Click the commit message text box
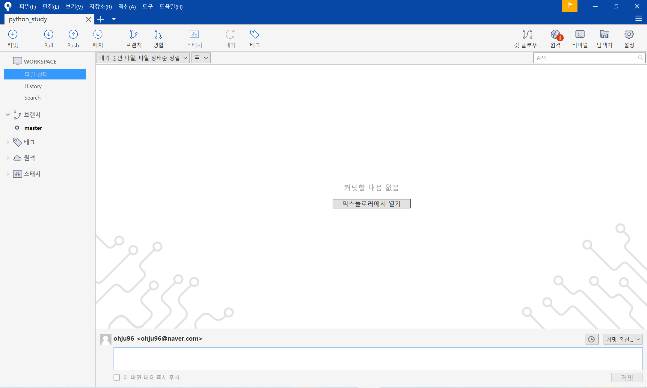Viewport: 647px width, 388px height. 378,359
